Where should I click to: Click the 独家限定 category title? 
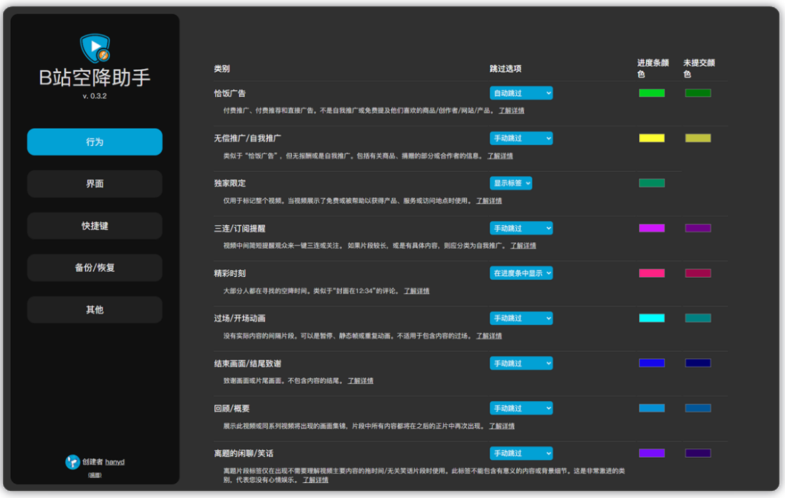pos(230,183)
